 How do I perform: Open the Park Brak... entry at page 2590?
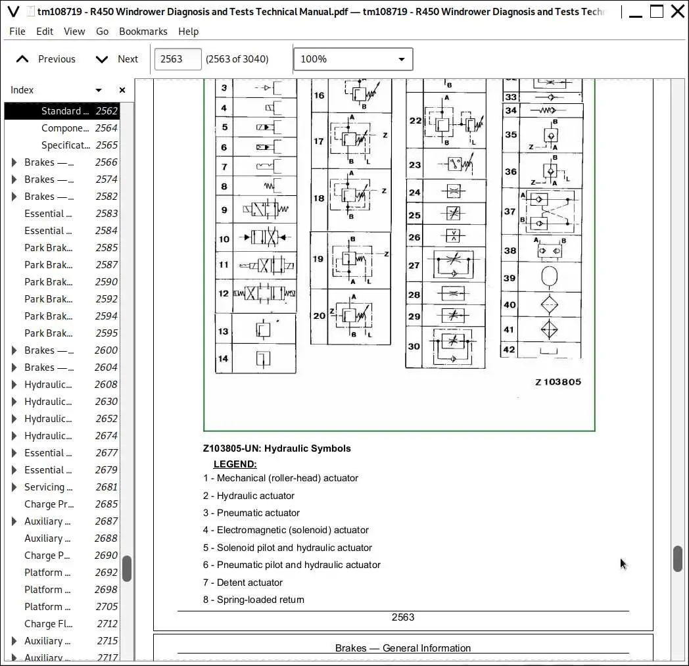(x=62, y=282)
